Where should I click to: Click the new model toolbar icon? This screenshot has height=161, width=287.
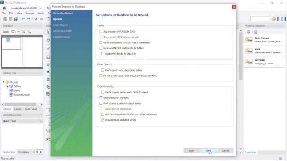tap(5, 19)
